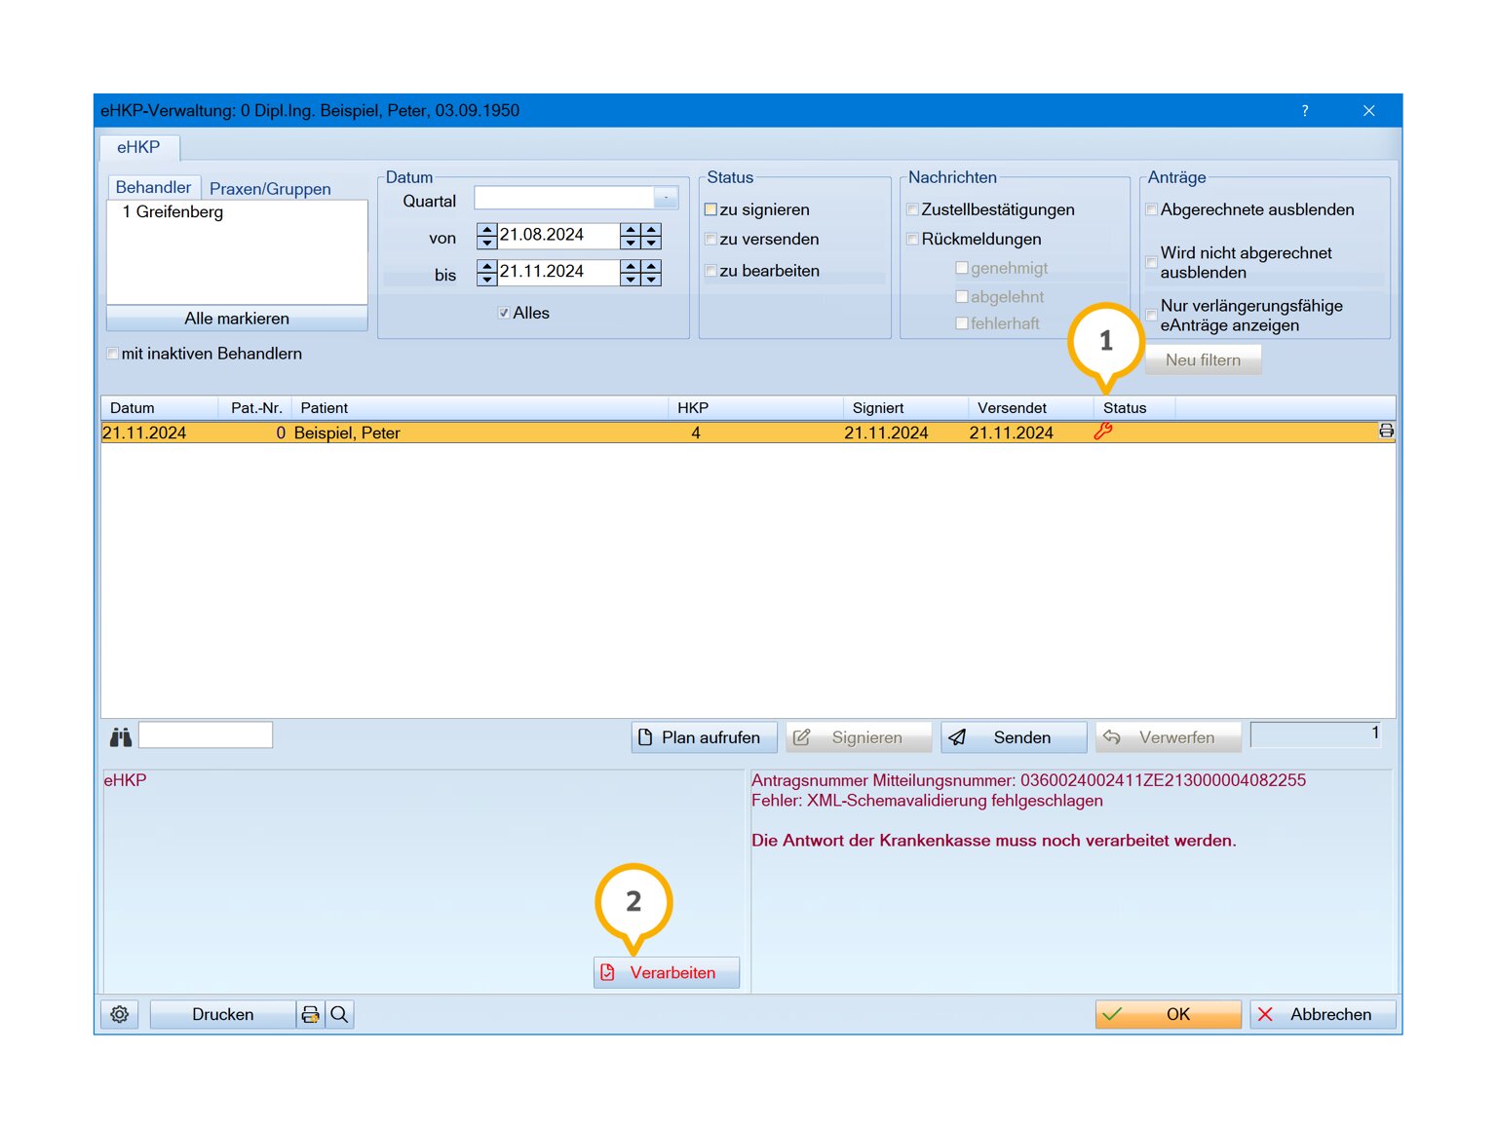
Task: Click the 'Signieren' button
Action: tap(859, 737)
